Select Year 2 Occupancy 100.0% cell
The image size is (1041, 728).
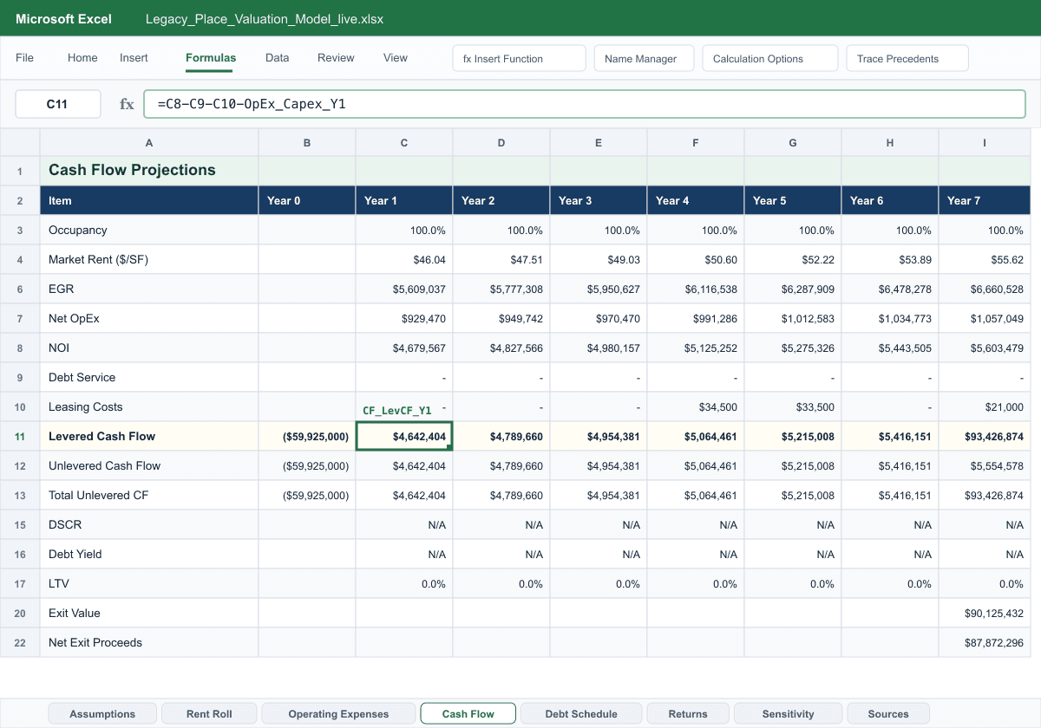coord(501,230)
